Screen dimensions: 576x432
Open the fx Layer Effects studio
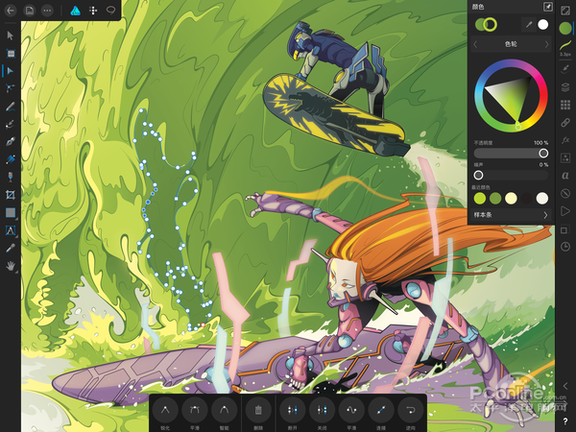pyautogui.click(x=565, y=140)
